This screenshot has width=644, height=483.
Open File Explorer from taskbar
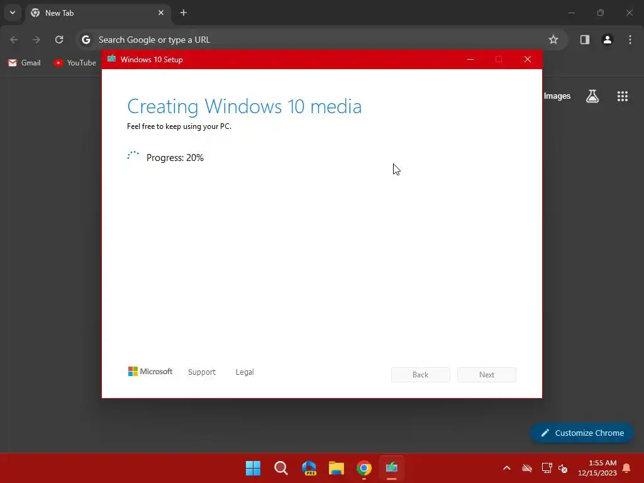coord(336,468)
